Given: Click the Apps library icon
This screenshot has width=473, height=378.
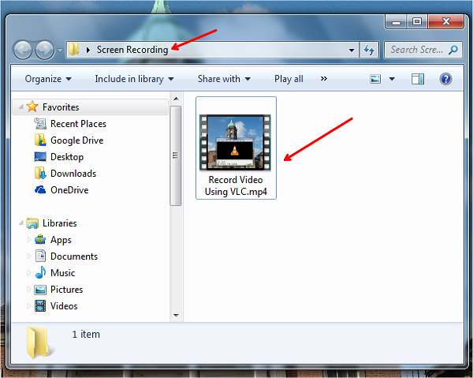Looking at the screenshot, I should [40, 240].
